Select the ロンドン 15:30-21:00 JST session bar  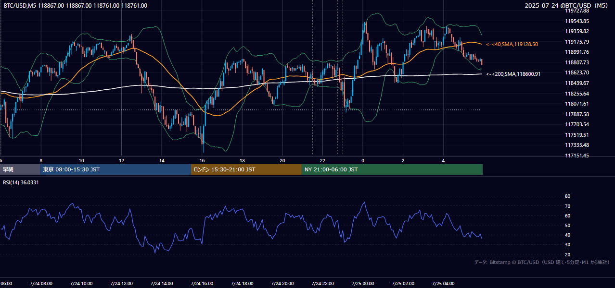(246, 169)
